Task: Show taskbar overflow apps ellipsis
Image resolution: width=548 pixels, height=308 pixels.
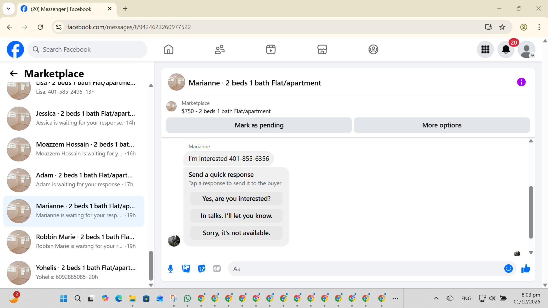Action: [395, 298]
